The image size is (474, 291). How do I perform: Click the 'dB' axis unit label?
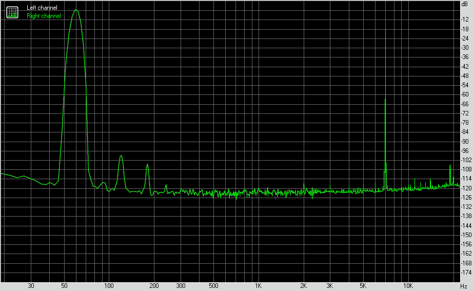[x=465, y=4]
